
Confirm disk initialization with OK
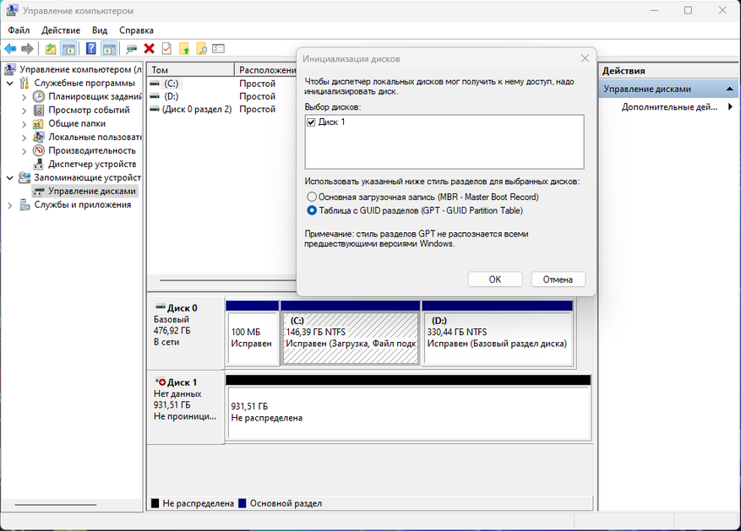(x=495, y=279)
